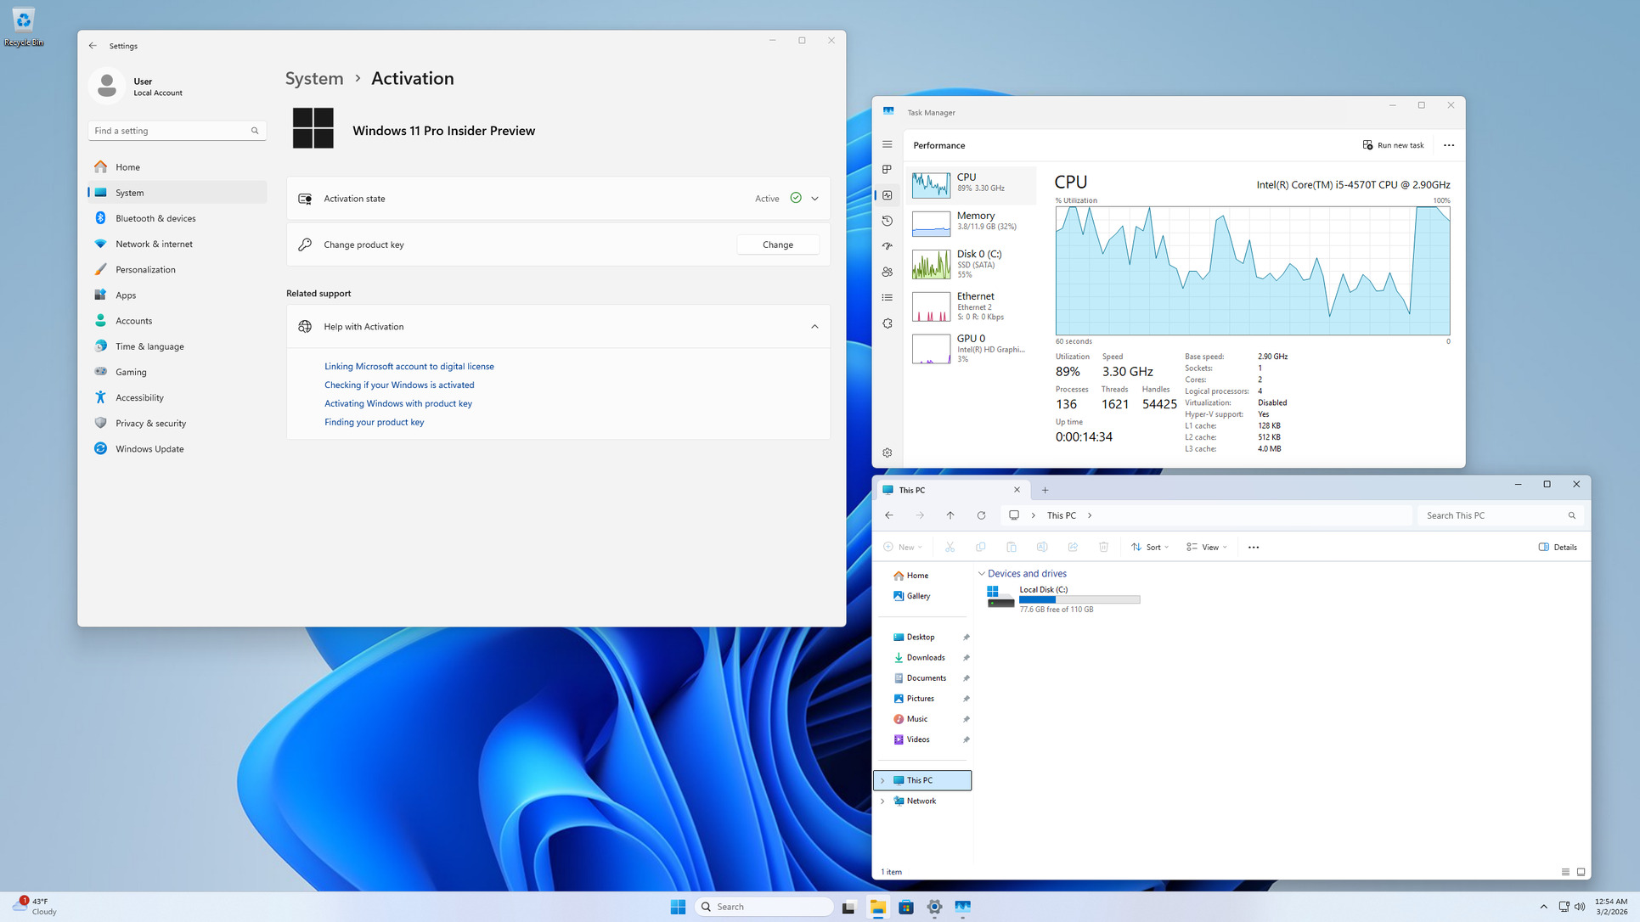Click the File Explorer refresh icon
Viewport: 1640px width, 922px height.
[981, 515]
